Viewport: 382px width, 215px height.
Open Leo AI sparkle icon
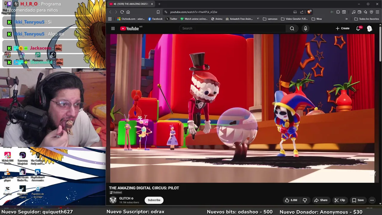click(365, 12)
